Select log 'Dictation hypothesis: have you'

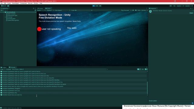(x=73, y=91)
